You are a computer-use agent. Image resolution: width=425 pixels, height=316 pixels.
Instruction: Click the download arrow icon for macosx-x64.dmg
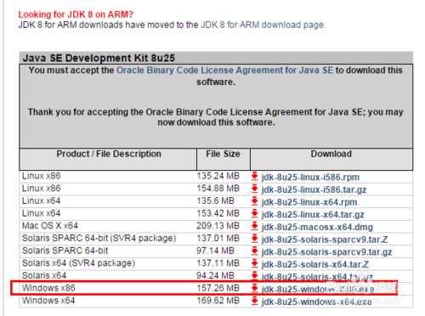coord(255,226)
